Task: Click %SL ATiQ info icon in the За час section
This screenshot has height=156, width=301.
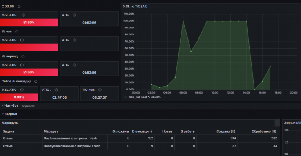Action: 22,40
